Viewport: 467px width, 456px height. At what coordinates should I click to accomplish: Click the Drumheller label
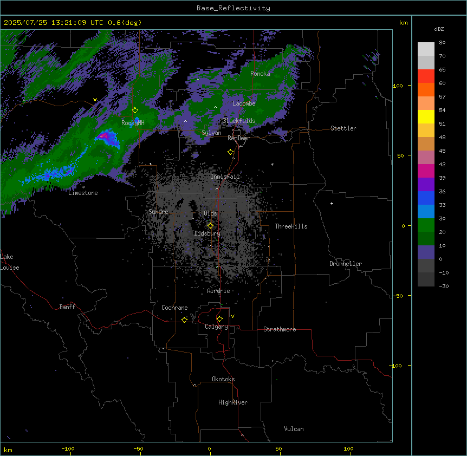pos(346,264)
